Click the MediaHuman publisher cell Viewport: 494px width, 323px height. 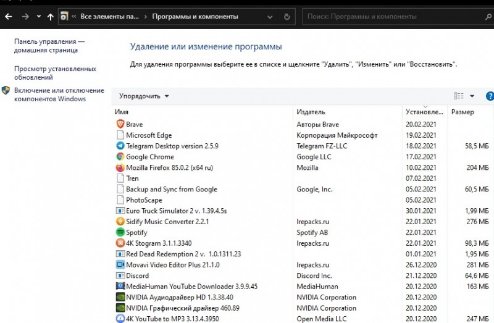tap(317, 287)
